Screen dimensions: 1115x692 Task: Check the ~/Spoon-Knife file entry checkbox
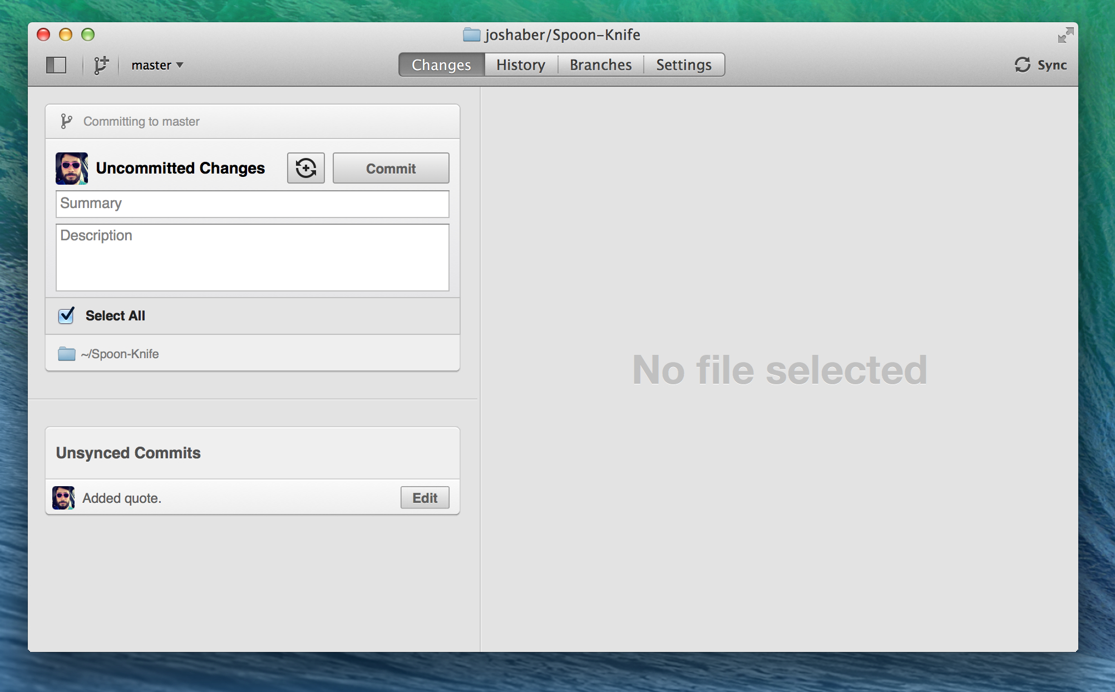pyautogui.click(x=67, y=353)
